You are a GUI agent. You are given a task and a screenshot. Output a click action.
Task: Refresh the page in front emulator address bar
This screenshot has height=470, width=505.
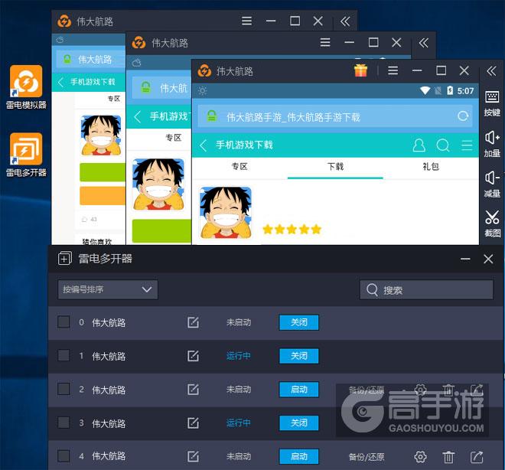[463, 116]
